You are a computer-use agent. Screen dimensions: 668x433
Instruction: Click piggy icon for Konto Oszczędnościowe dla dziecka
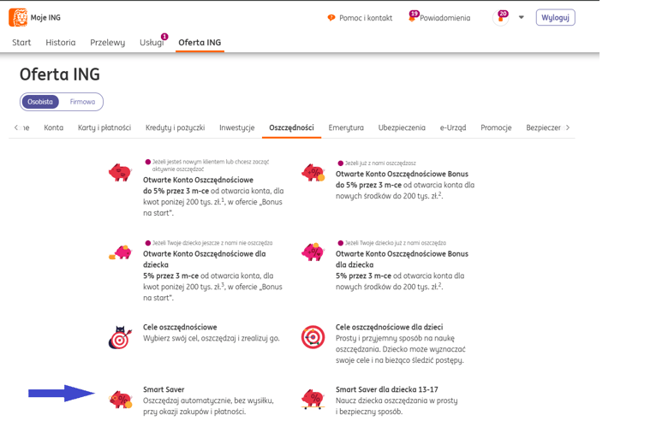click(120, 252)
